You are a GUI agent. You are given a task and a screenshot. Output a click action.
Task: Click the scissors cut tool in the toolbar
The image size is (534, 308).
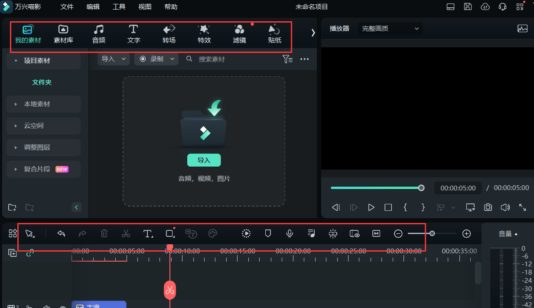[126, 233]
